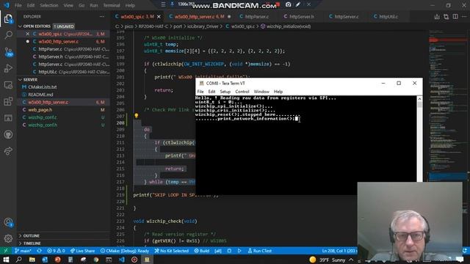Click the Bandicam camera screenshot icon
This screenshot has height=264, width=470.
tap(288, 4)
